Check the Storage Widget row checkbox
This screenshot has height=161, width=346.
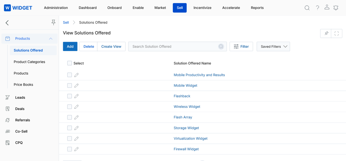click(70, 128)
